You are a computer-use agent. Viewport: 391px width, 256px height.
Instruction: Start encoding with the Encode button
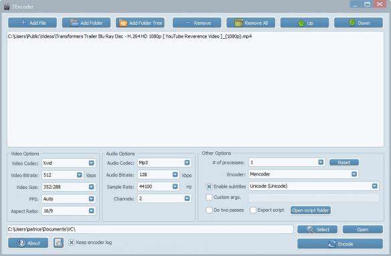pyautogui.click(x=340, y=244)
